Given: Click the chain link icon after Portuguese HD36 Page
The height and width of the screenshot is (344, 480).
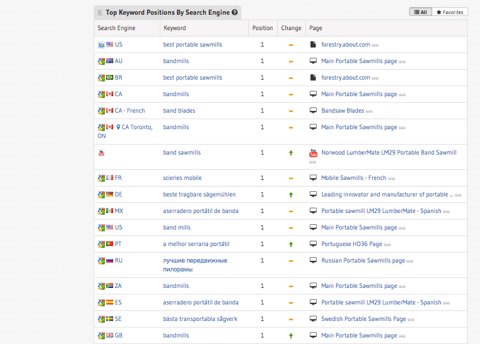Looking at the screenshot, I should point(387,244).
